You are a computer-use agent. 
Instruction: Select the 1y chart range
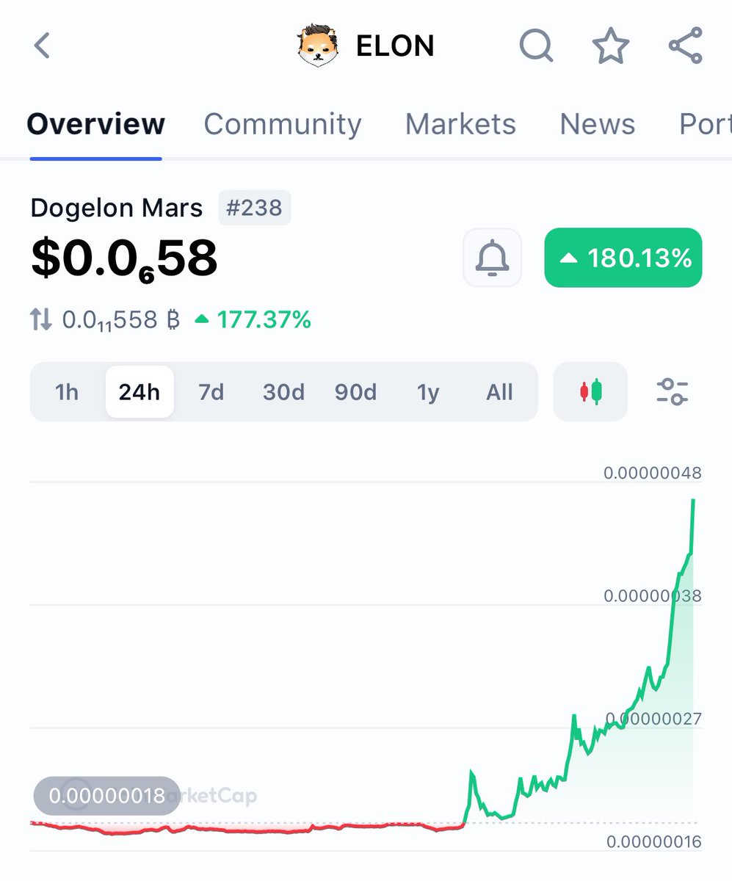click(428, 392)
